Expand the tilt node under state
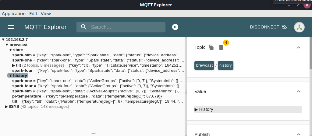The width and height of the screenshot is (312, 136). 13,65
